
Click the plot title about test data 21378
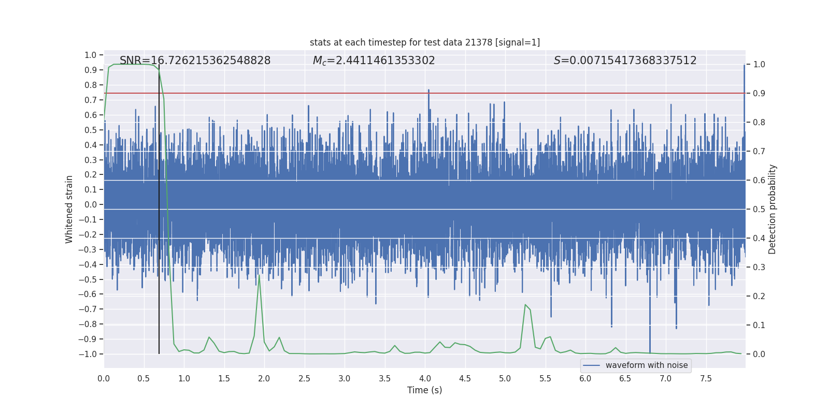pyautogui.click(x=424, y=42)
